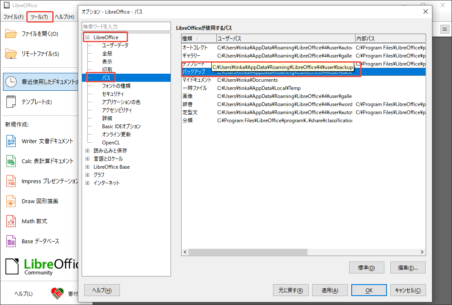Click the 適用(A) button
The width and height of the screenshot is (452, 305).
coord(330,290)
